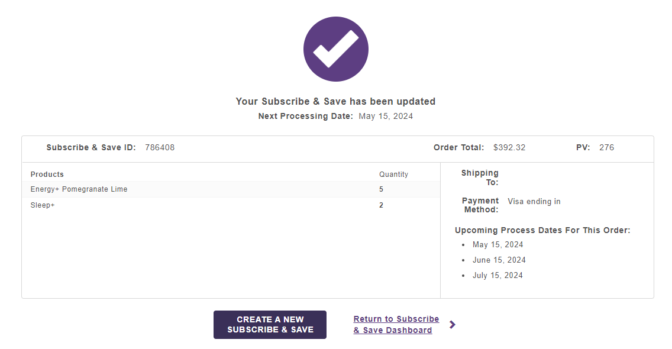Image resolution: width=672 pixels, height=349 pixels.
Task: Click quantity 5 for Energy+ Pomegranate Lime
Action: (381, 189)
